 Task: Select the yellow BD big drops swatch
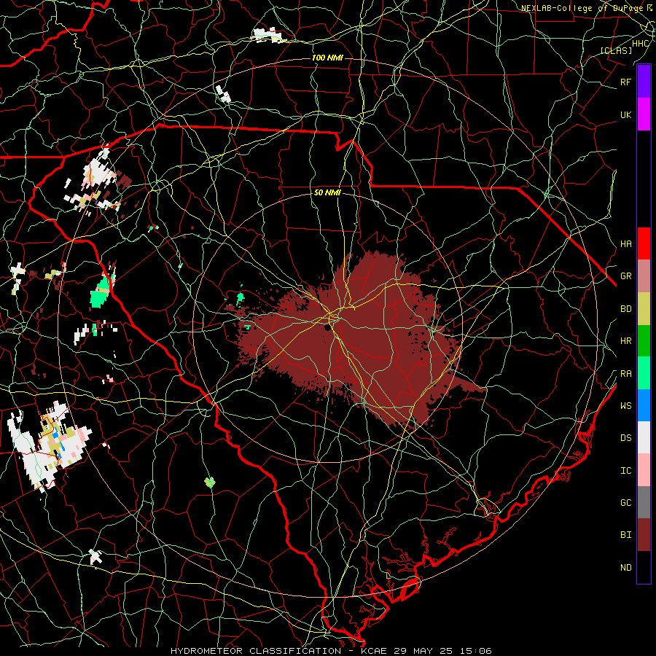click(x=644, y=308)
